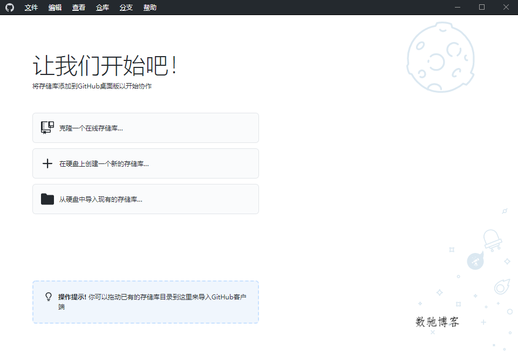This screenshot has width=518, height=356.
Task: Click the lightbulb tip icon
Action: click(x=49, y=297)
